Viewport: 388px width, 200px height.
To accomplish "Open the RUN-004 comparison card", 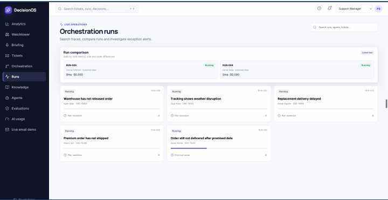I will point(297,70).
